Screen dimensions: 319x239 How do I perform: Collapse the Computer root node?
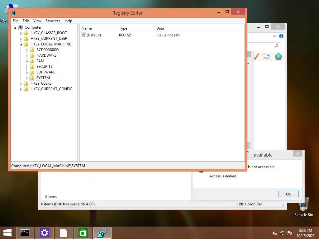click(15, 28)
